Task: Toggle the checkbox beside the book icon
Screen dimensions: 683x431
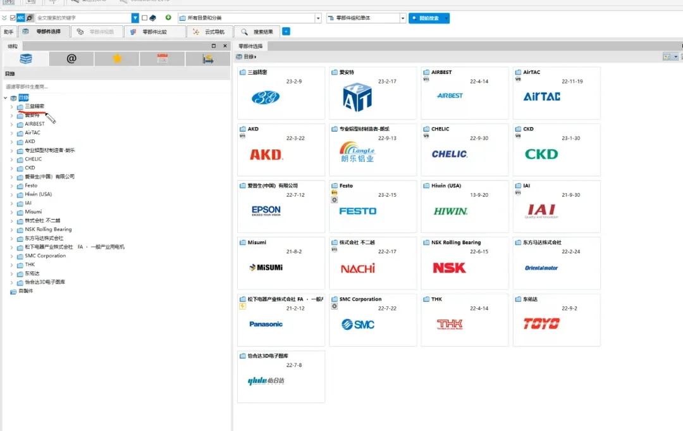Action: (145, 18)
